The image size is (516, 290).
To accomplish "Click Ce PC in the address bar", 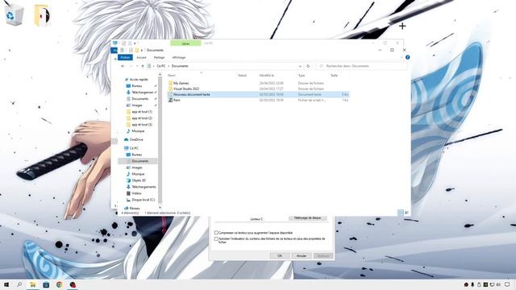I will coord(161,66).
